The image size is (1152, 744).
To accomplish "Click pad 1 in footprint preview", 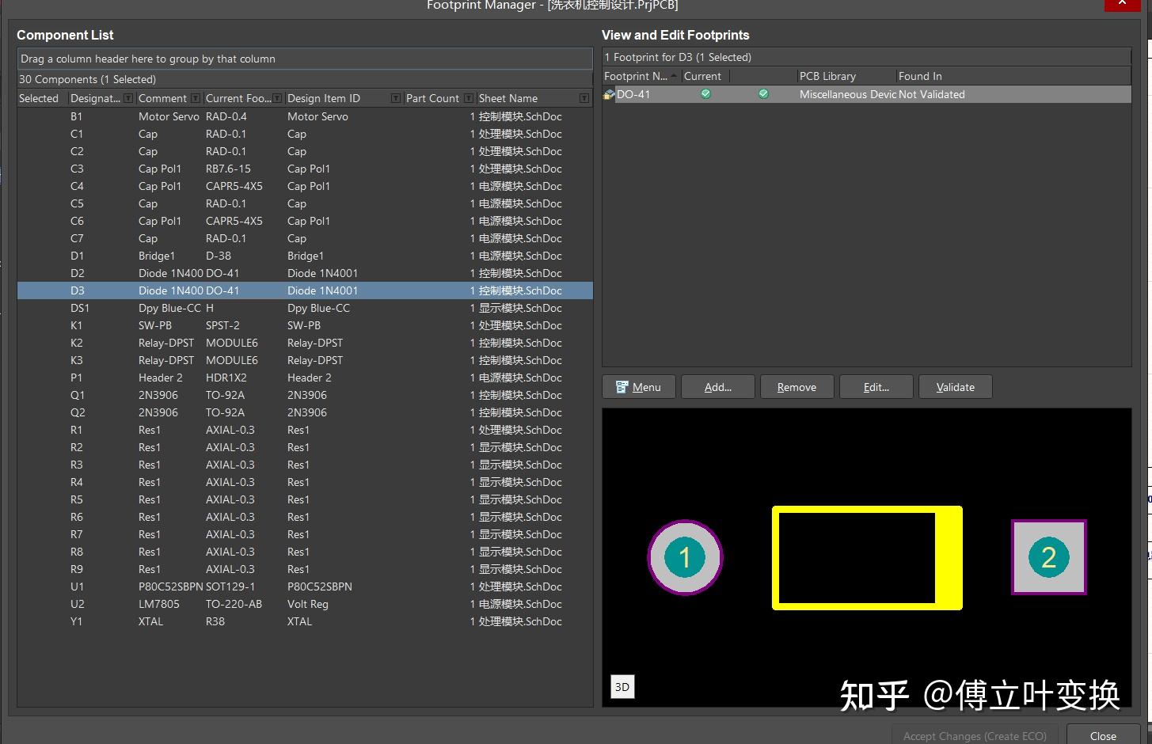I will tap(685, 557).
